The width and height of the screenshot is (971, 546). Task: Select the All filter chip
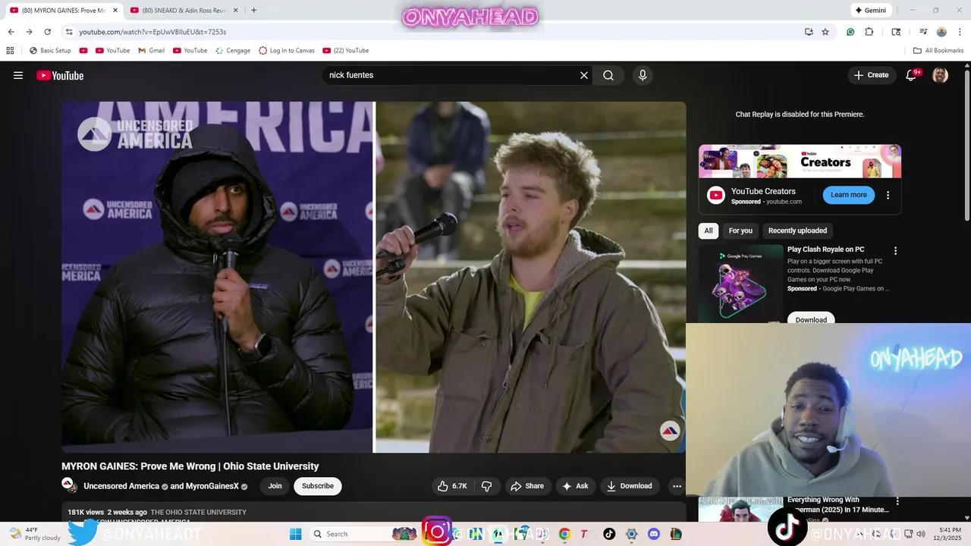[709, 231]
